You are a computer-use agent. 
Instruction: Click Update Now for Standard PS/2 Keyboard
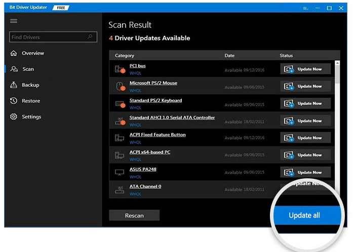pyautogui.click(x=305, y=103)
